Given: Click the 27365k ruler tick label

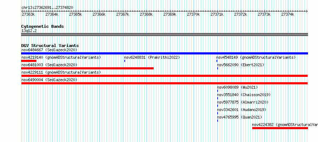Looking at the screenshot, I should pyautogui.click(x=75, y=14).
